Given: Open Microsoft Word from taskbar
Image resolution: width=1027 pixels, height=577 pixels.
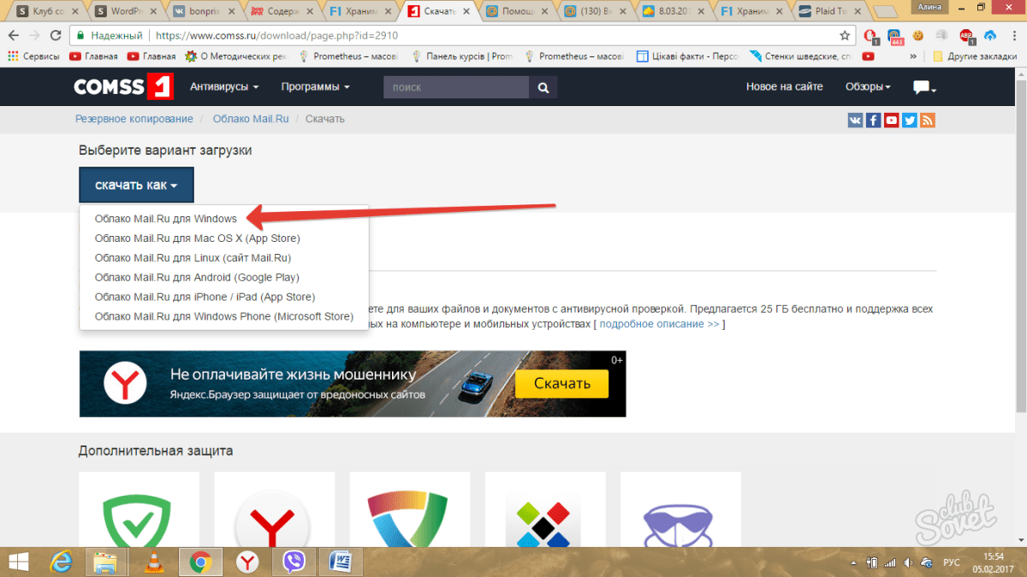Looking at the screenshot, I should [x=341, y=562].
